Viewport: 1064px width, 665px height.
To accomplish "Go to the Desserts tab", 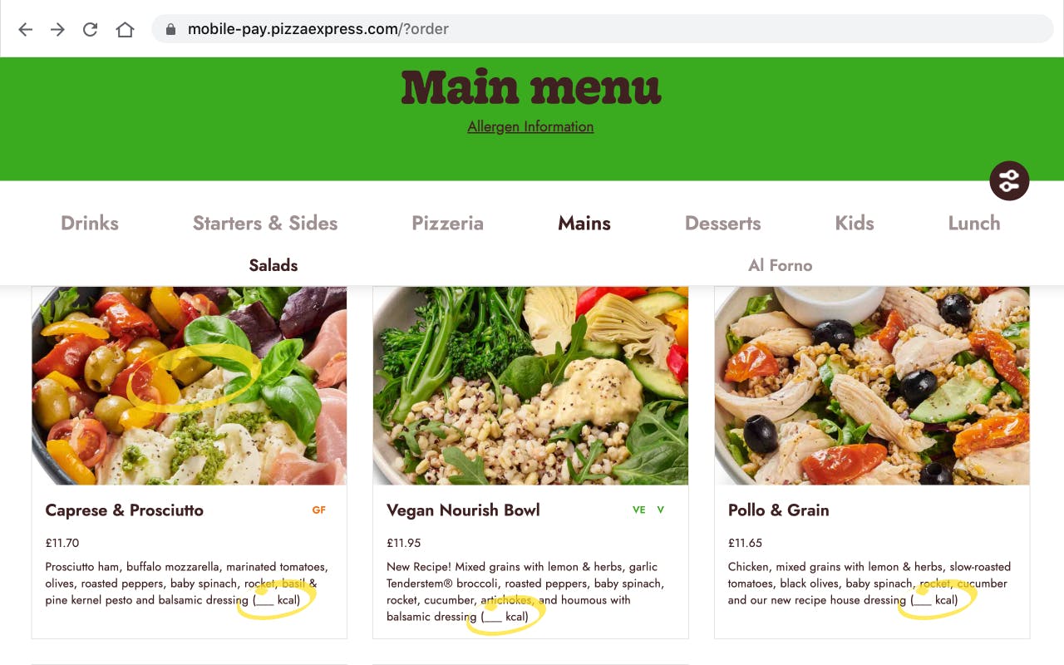I will tap(722, 223).
